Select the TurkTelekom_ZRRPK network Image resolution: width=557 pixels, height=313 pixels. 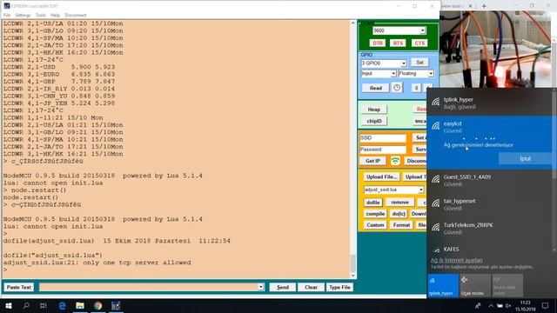(489, 229)
